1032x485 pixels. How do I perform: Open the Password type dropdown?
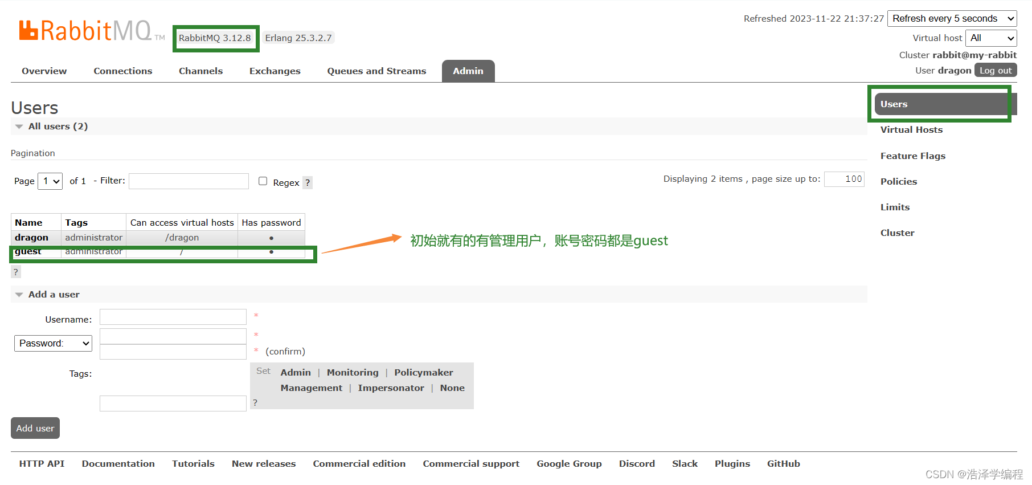tap(53, 343)
